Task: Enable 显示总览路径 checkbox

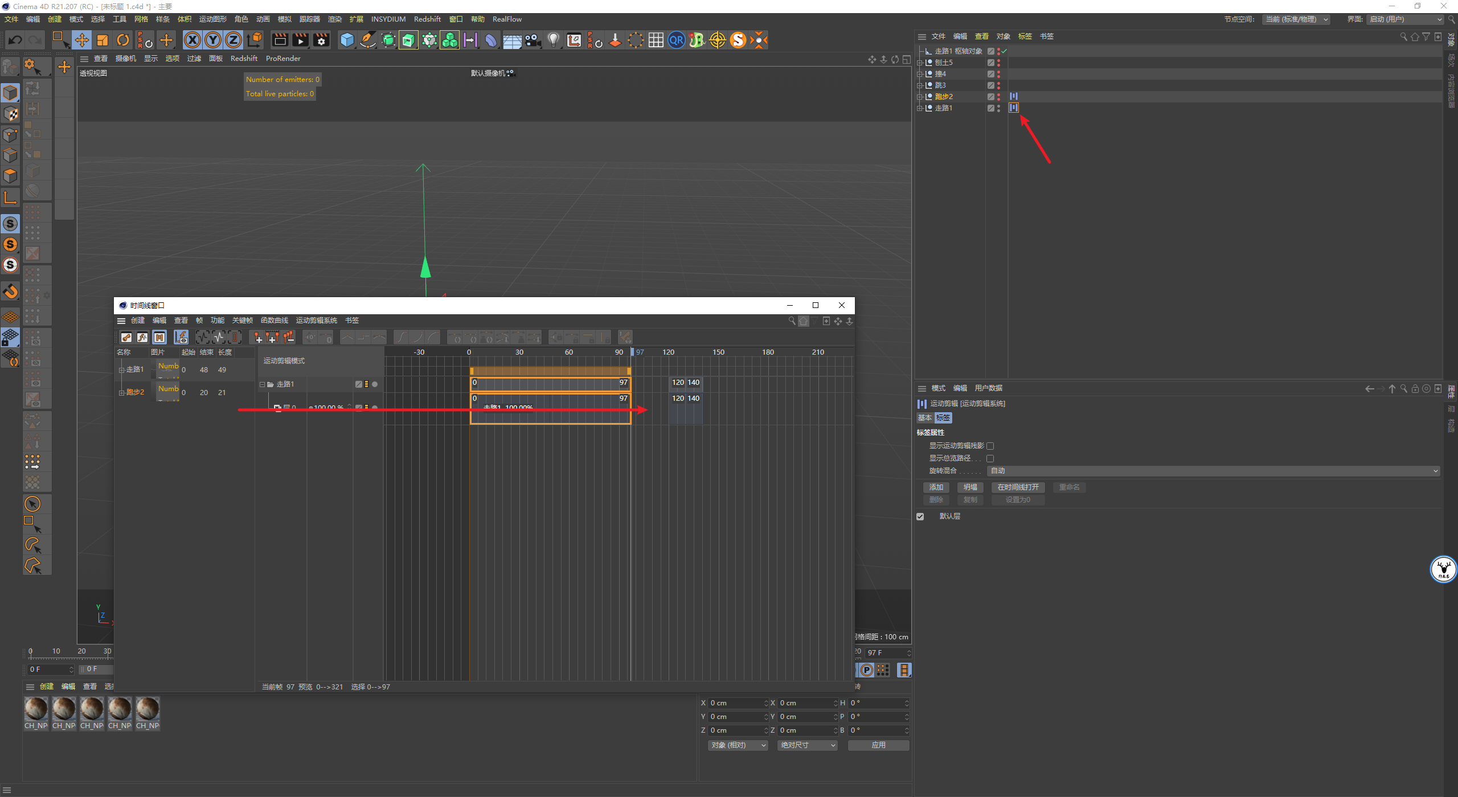Action: pyautogui.click(x=990, y=458)
